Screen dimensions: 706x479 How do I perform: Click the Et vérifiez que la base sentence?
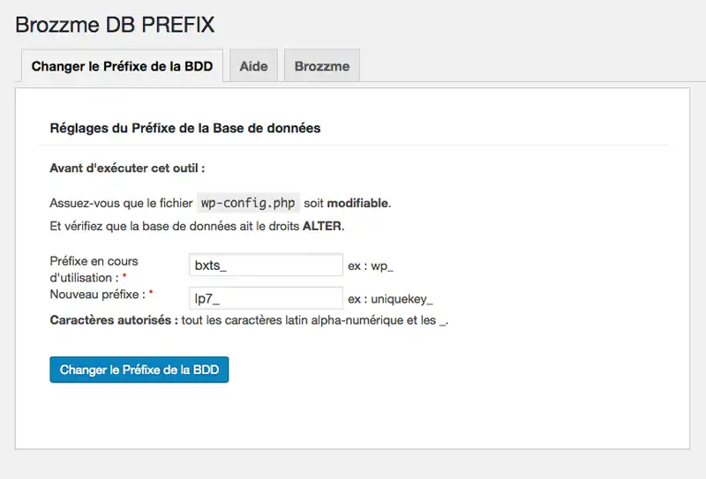pos(196,227)
